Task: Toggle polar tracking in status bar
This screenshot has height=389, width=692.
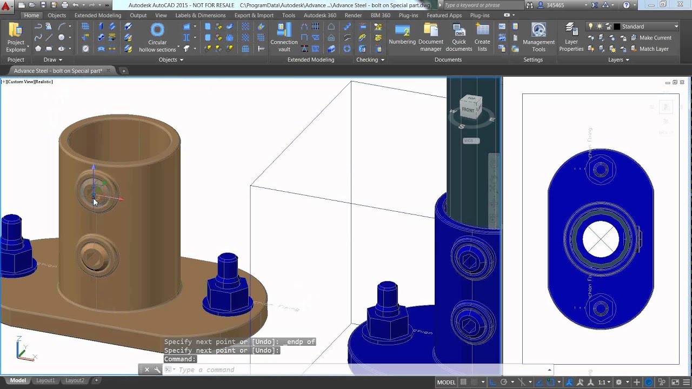Action: (x=504, y=382)
